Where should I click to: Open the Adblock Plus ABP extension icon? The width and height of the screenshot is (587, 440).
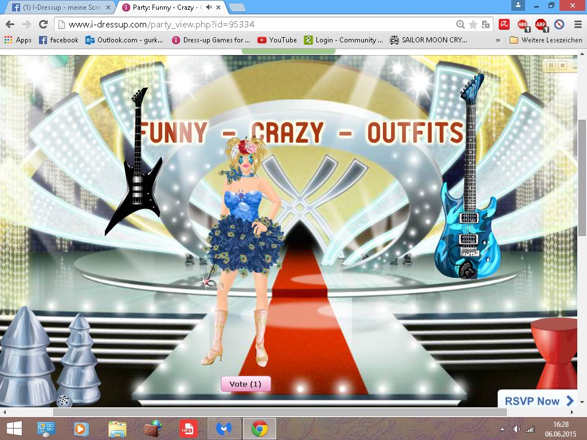[541, 25]
